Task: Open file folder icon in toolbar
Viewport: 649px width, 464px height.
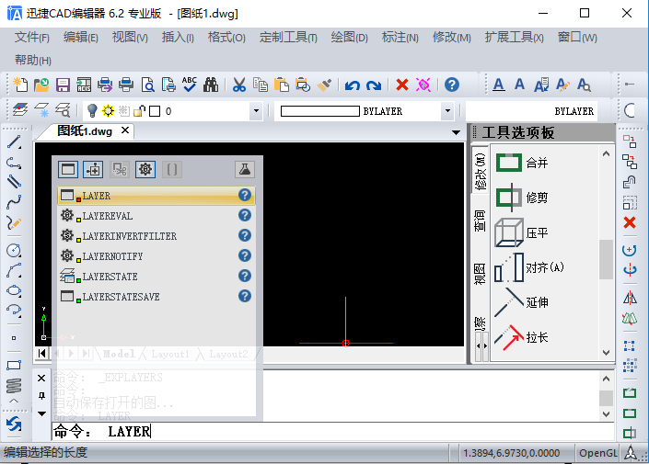Action: [41, 85]
